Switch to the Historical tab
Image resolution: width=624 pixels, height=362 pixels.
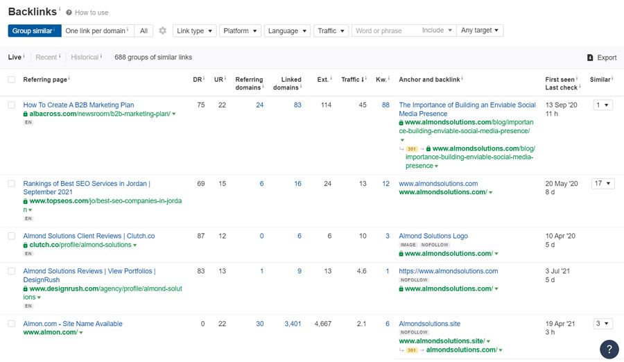point(85,58)
